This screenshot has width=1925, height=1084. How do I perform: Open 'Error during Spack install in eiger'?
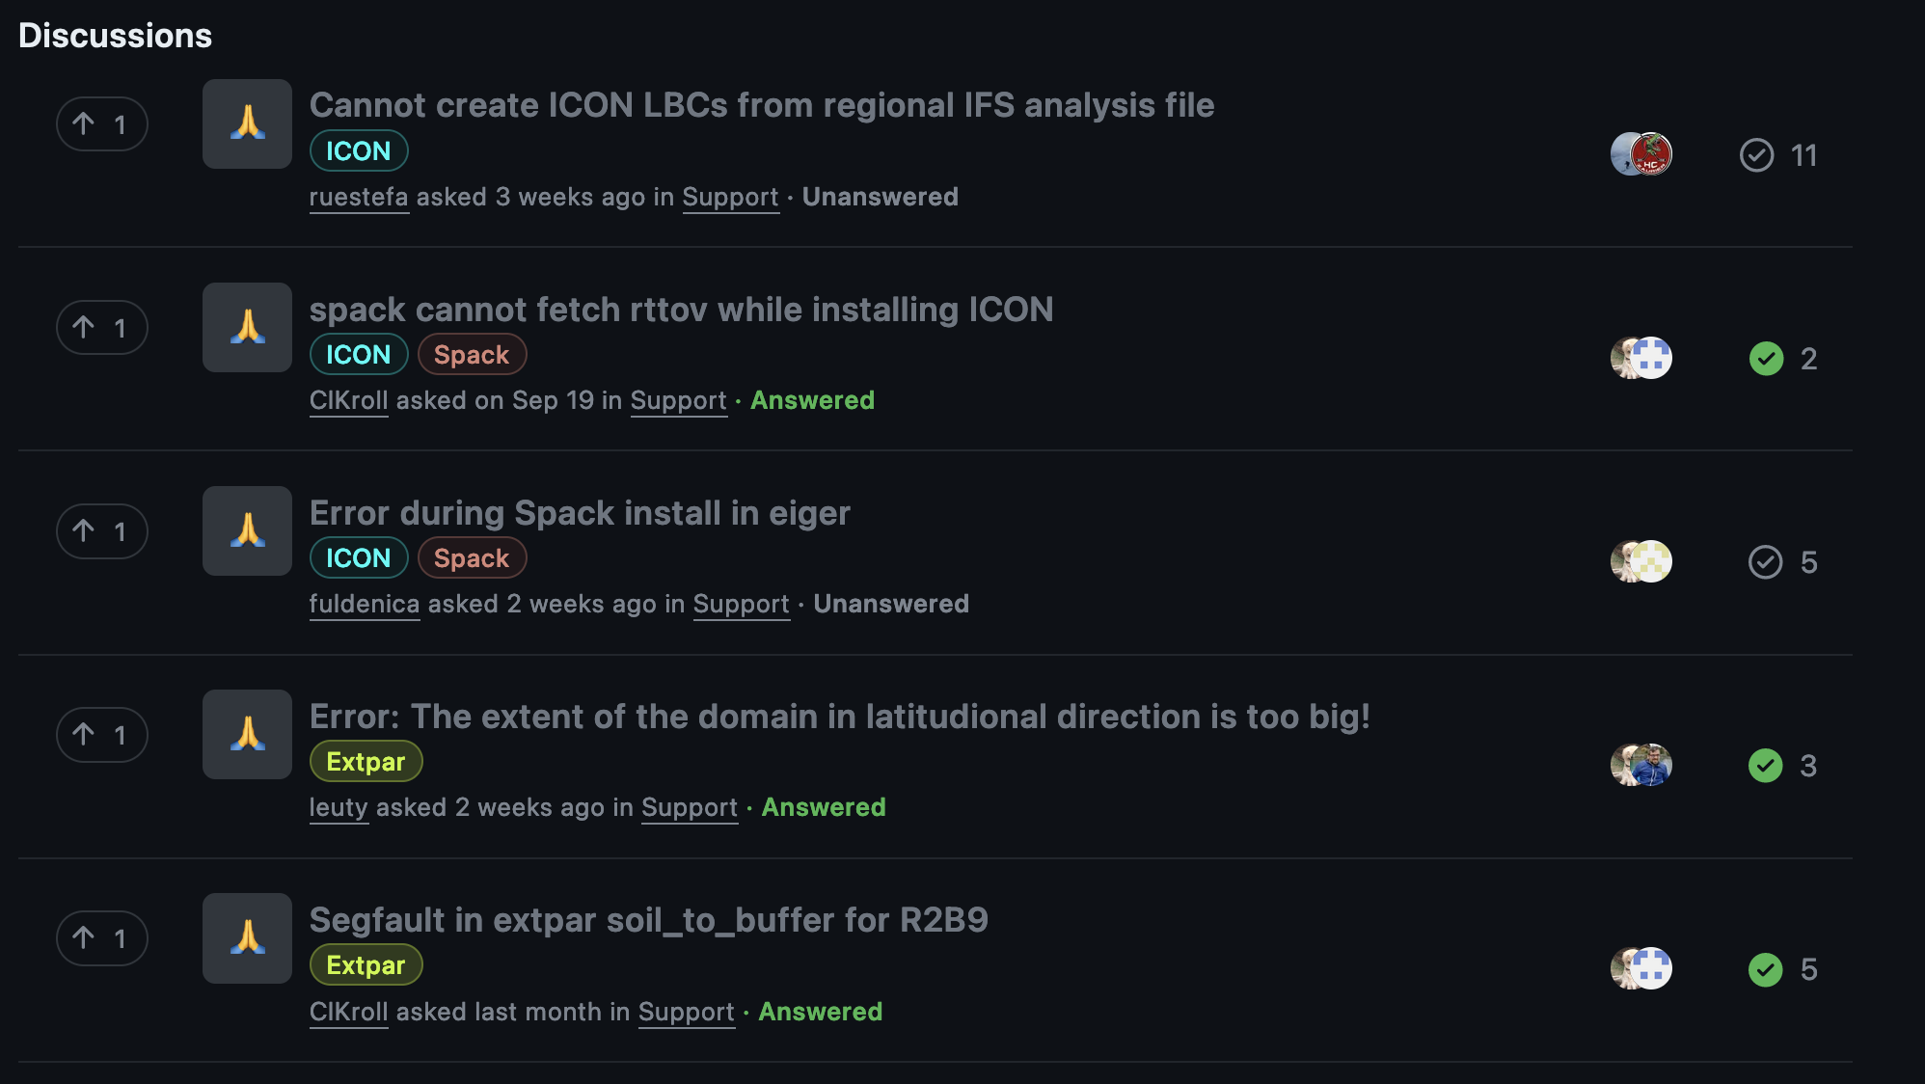tap(580, 513)
